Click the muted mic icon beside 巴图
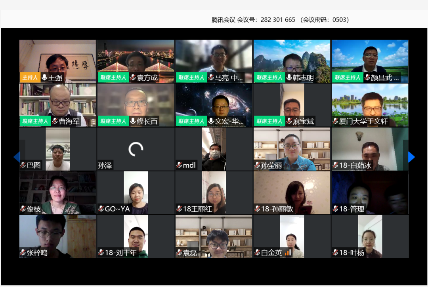The image size is (428, 287). [x=23, y=165]
